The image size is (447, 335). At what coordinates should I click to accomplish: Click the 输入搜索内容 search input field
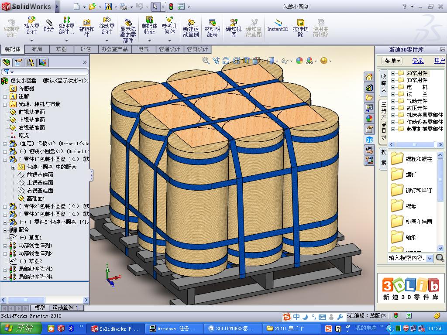point(407,258)
